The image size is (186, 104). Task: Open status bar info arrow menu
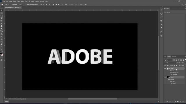click(x=25, y=99)
